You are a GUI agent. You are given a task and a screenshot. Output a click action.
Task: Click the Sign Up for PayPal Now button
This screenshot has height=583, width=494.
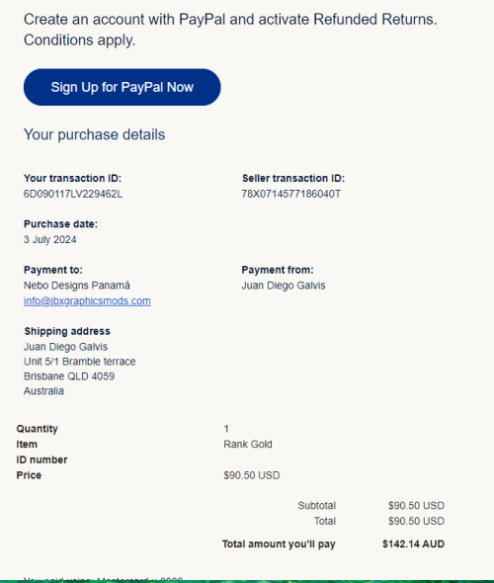[122, 87]
